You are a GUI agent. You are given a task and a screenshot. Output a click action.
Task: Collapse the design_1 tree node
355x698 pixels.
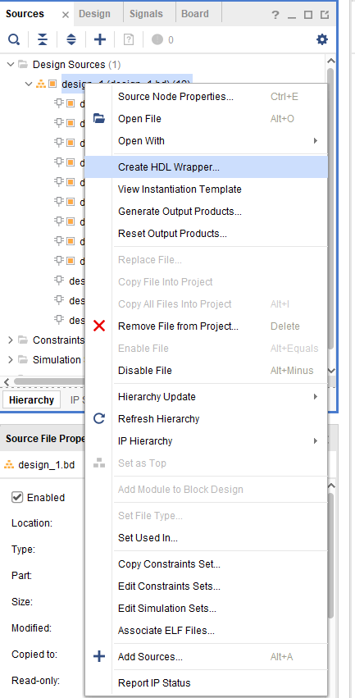pyautogui.click(x=29, y=84)
